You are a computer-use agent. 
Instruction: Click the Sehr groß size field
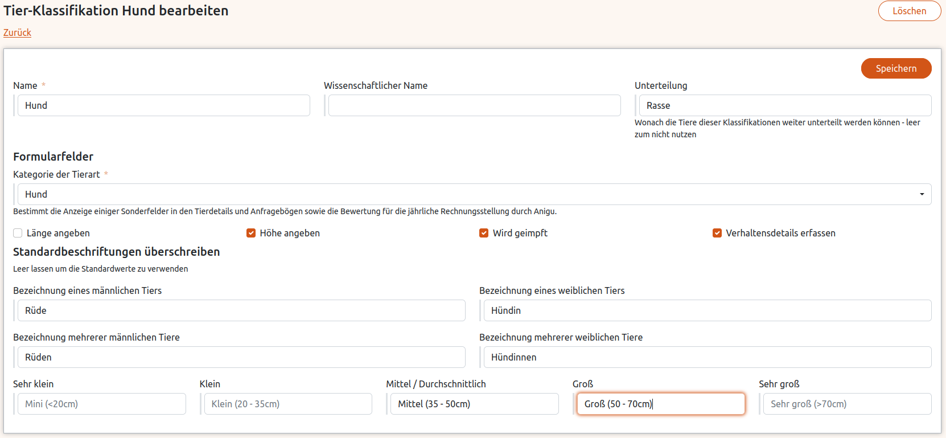[847, 404]
